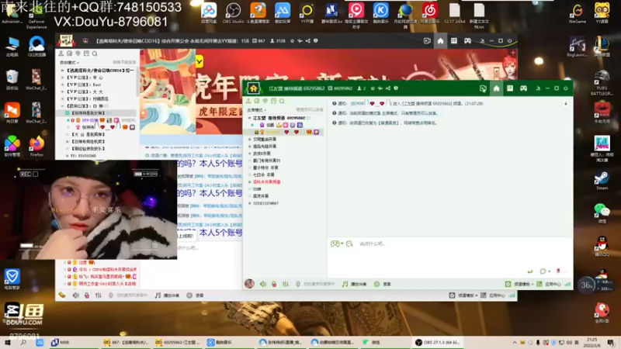Expand the VP公演 大大 channel in back window
The height and width of the screenshot is (349, 621).
[63, 92]
